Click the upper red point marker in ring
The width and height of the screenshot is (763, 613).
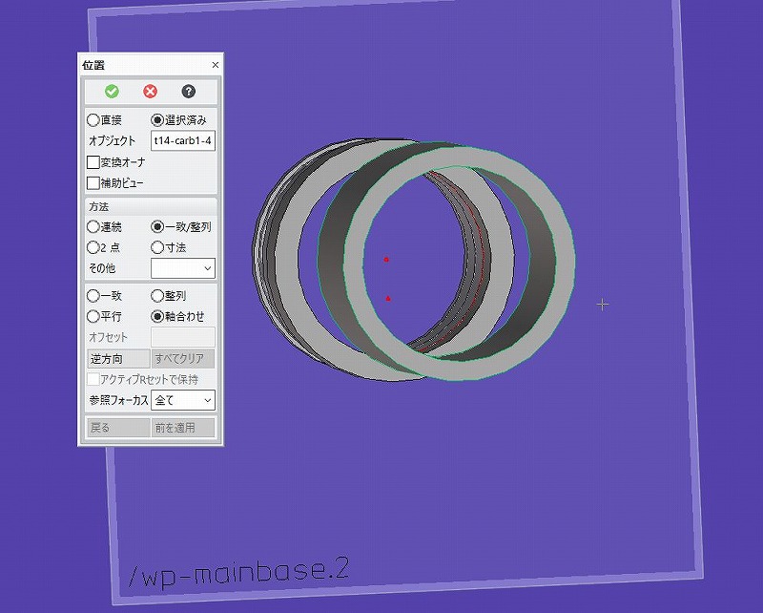click(386, 259)
